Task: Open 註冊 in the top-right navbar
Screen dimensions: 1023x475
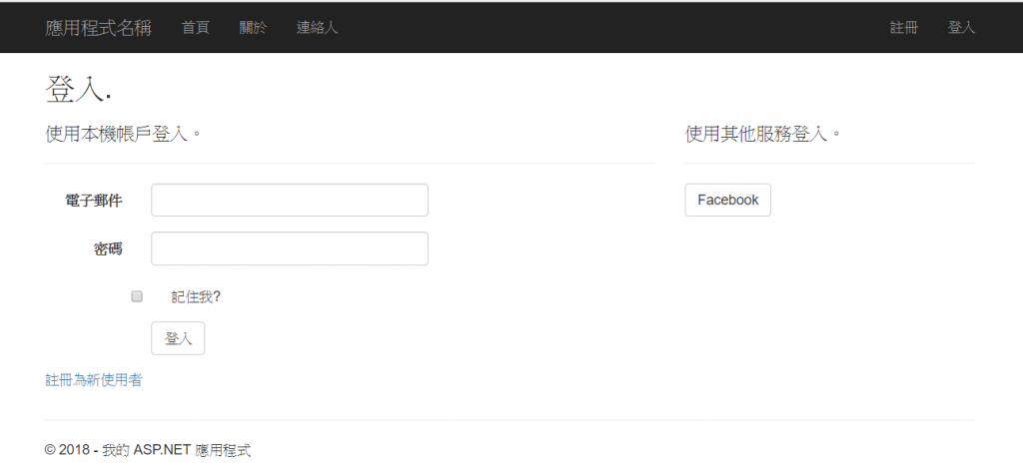Action: (903, 28)
